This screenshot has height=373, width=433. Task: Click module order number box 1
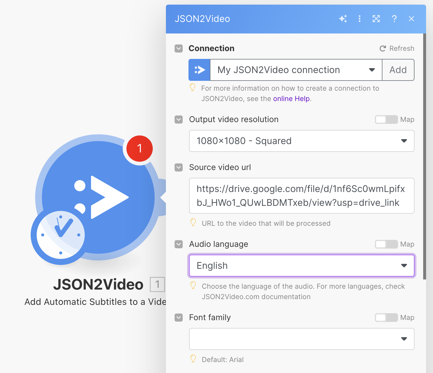[x=157, y=284]
